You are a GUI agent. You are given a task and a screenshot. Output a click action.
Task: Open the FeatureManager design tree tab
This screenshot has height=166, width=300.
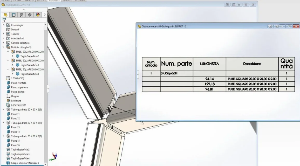pos(5,15)
